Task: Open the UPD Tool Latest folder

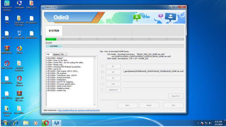Action: click(7, 111)
